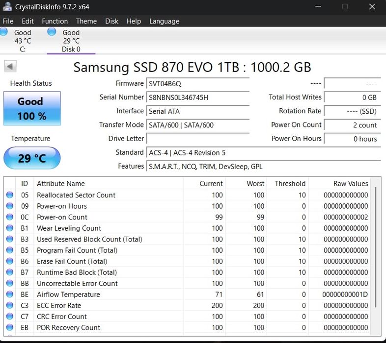
Task: Click the POR Recovery Count attribute name
Action: [x=68, y=327]
